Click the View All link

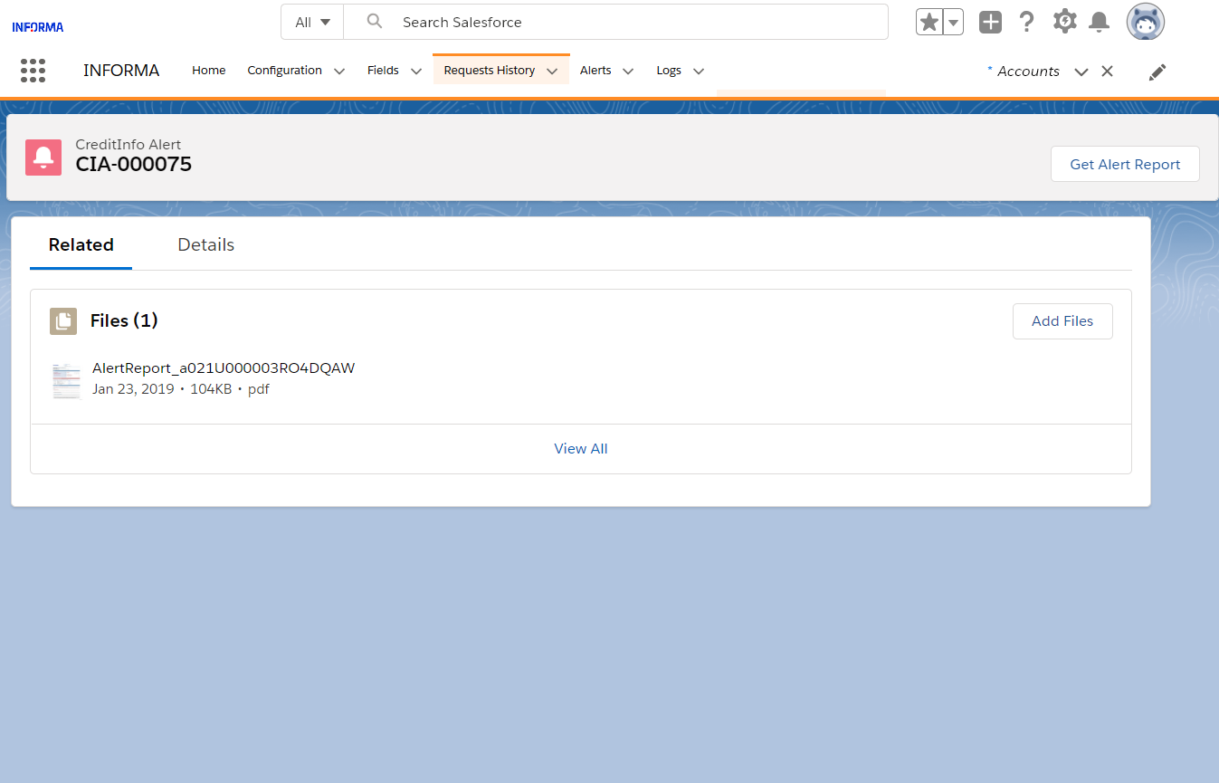(x=580, y=449)
